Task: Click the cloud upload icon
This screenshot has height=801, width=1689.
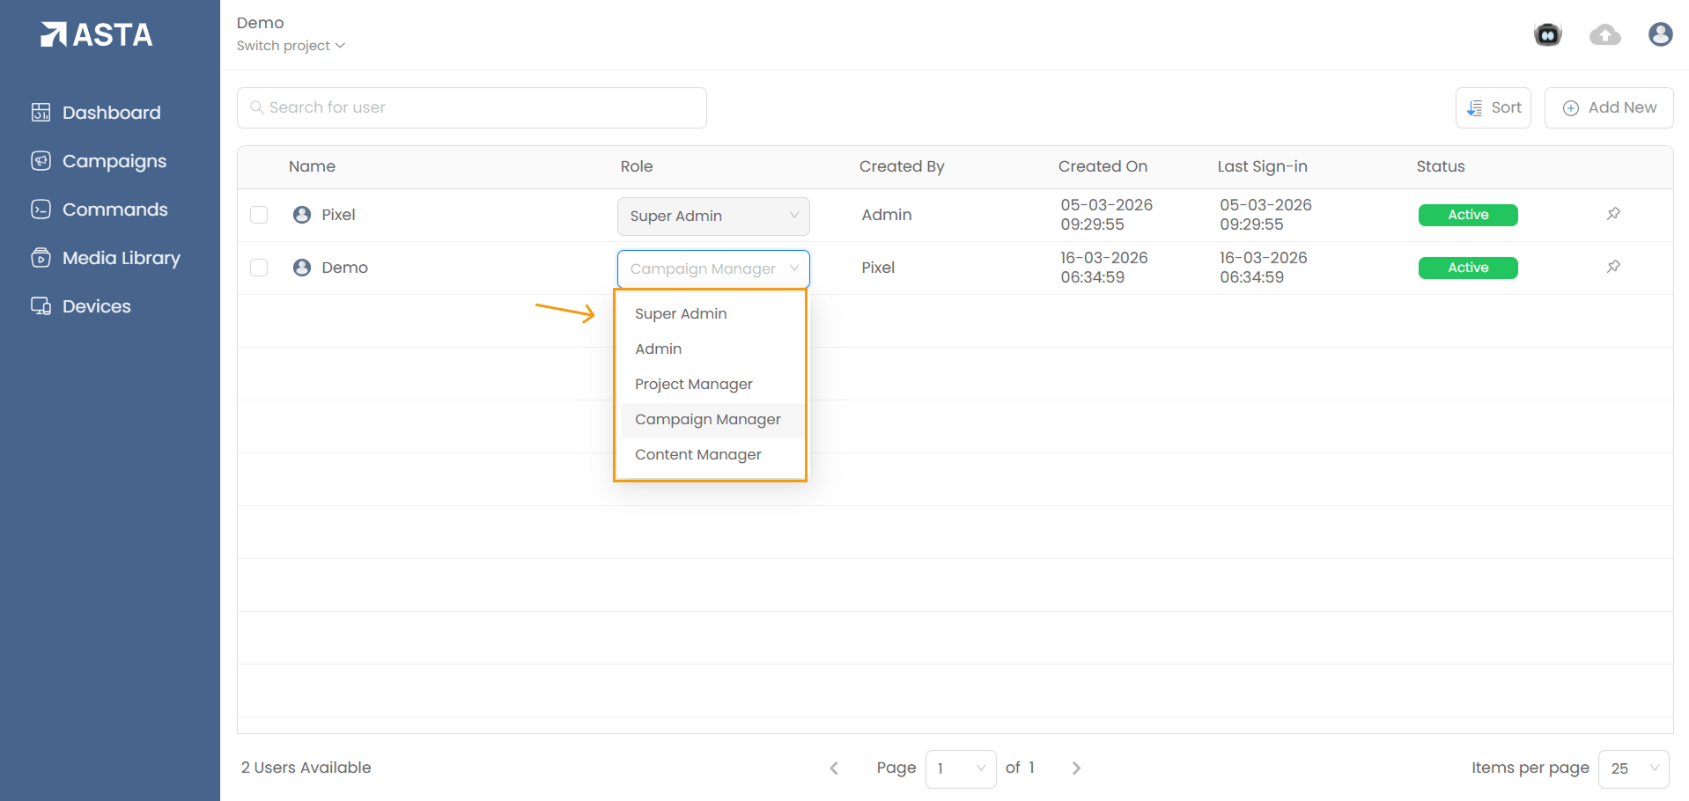Action: [x=1604, y=35]
